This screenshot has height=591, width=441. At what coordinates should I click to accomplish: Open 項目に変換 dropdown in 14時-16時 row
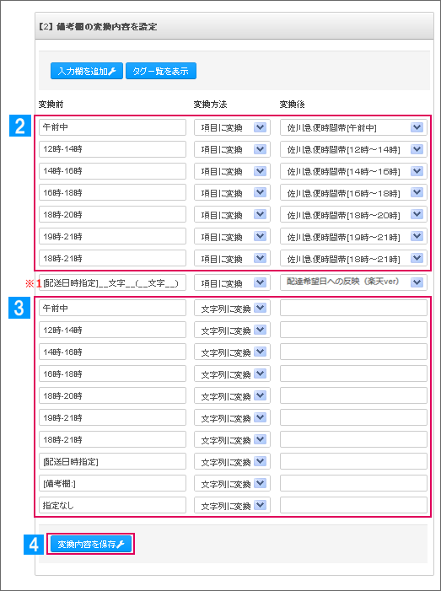(232, 171)
